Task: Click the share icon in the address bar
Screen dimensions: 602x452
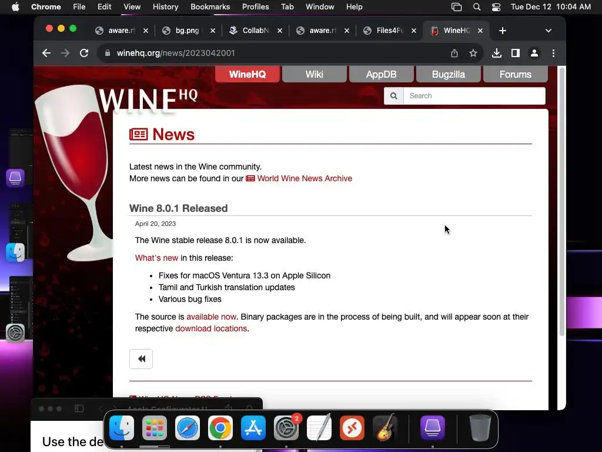Action: (x=454, y=53)
